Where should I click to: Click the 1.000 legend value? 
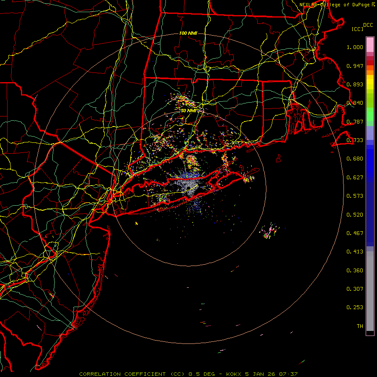[x=355, y=47]
